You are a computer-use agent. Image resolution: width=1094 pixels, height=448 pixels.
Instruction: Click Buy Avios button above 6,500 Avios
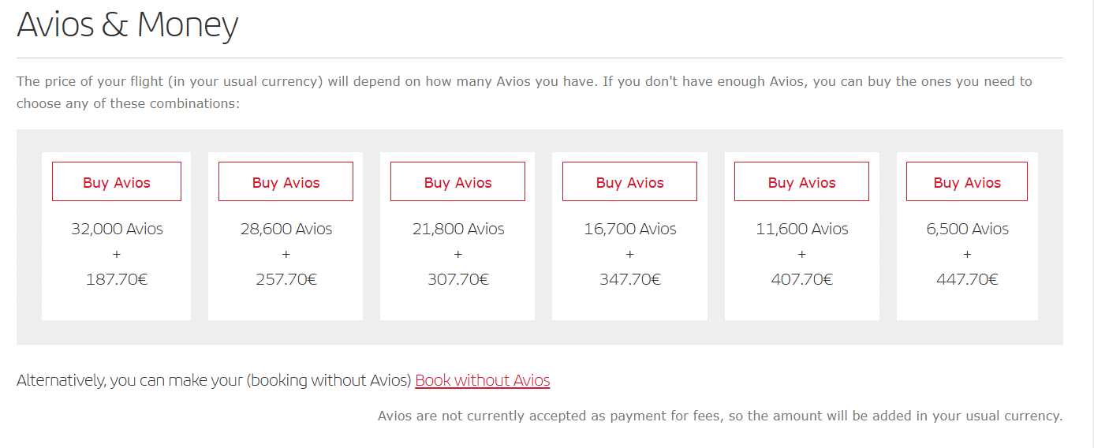pos(967,181)
